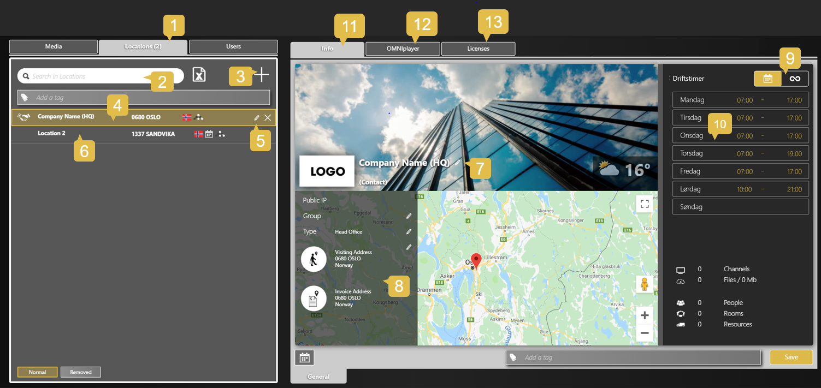Edit Fredag opening hours row
This screenshot has width=821, height=388.
click(x=740, y=171)
